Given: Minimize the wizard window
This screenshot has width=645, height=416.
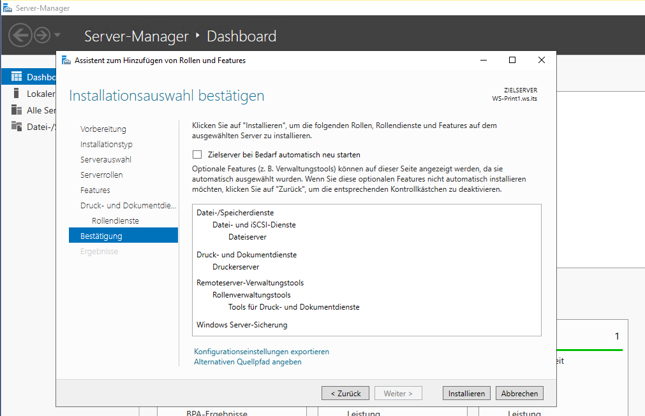Looking at the screenshot, I should 484,61.
